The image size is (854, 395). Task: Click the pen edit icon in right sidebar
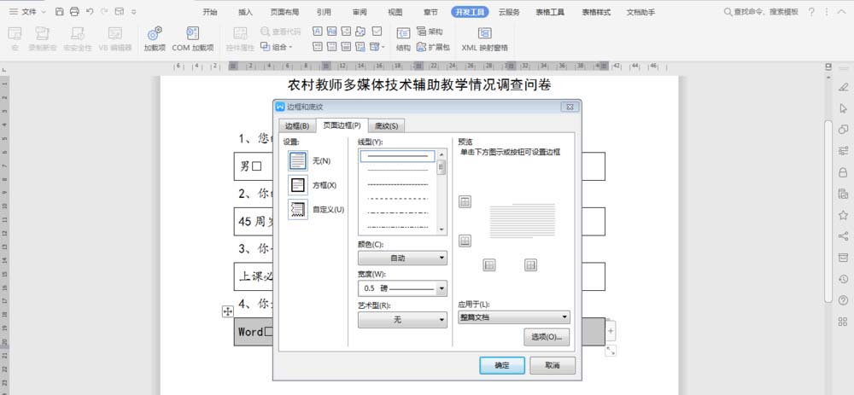click(x=843, y=86)
